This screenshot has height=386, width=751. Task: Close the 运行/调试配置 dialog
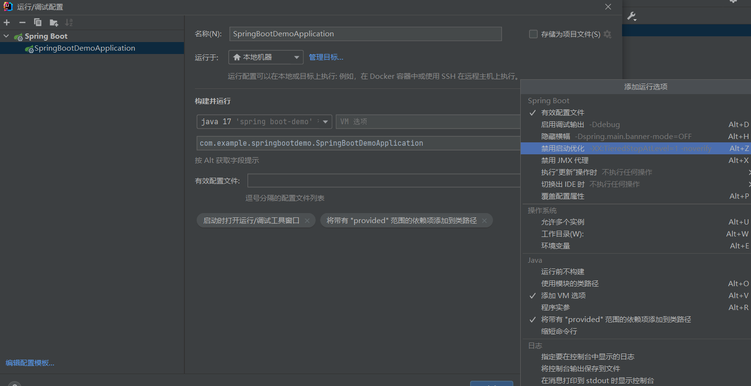point(608,7)
